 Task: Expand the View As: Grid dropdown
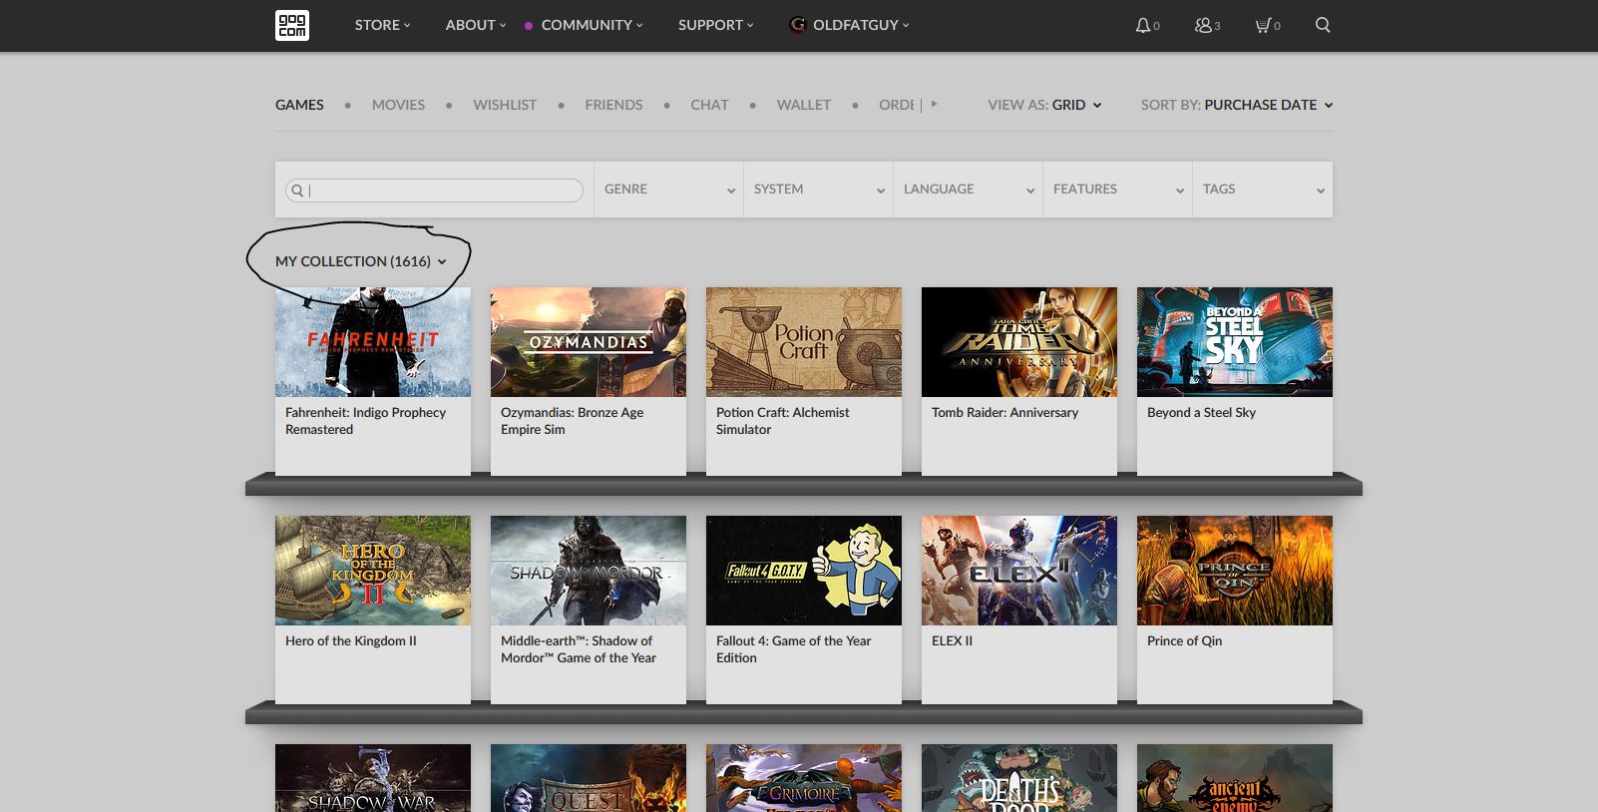click(1044, 105)
